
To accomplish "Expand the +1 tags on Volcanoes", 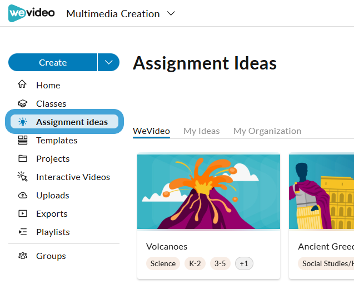I will 244,263.
